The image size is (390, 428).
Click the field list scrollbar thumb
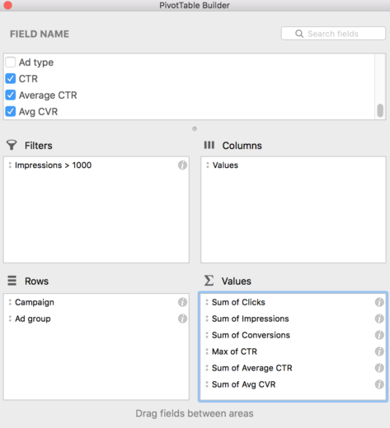click(x=380, y=110)
